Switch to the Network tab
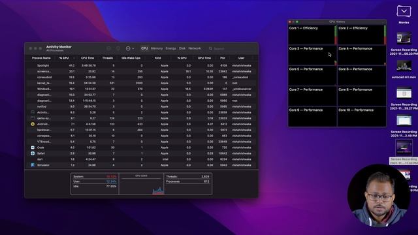 tap(195, 48)
